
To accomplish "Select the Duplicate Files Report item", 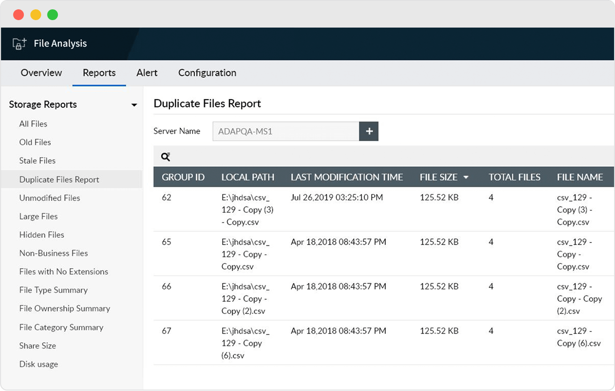I will 58,179.
